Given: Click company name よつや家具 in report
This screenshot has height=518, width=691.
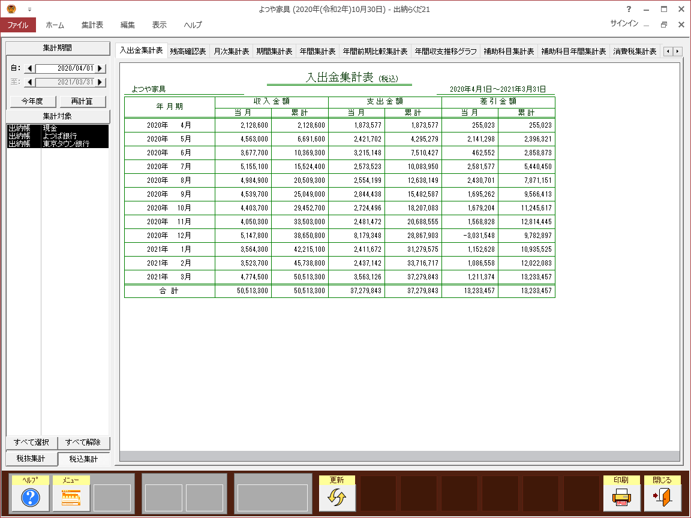Looking at the screenshot, I should pyautogui.click(x=149, y=89).
